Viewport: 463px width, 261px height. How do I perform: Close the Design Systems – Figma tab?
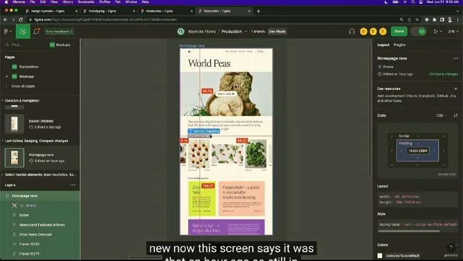(x=76, y=11)
